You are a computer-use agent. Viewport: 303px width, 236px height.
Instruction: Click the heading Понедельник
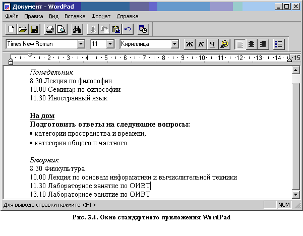click(x=51, y=73)
